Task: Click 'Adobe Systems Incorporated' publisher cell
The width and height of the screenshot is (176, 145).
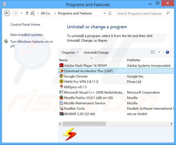Action: 148,65
